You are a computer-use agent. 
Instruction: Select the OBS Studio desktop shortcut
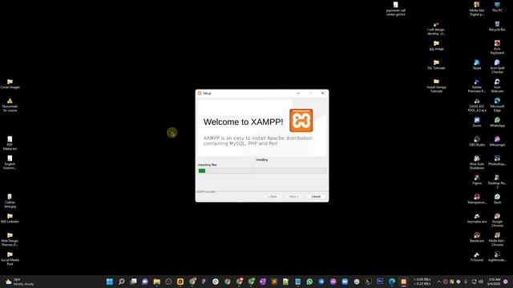[x=477, y=142]
